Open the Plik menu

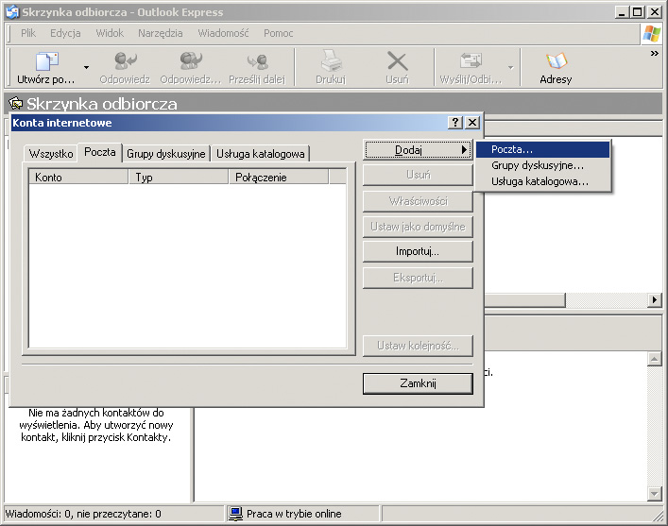(28, 33)
